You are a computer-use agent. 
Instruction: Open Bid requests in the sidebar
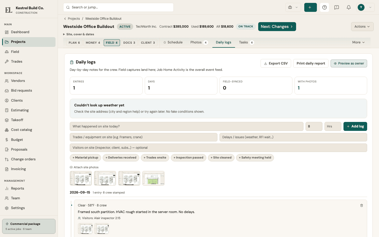pyautogui.click(x=29, y=91)
